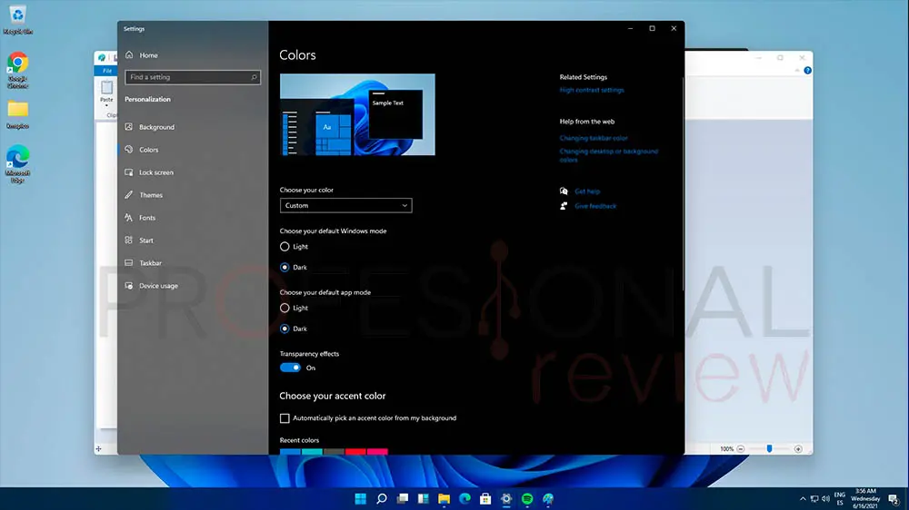Click the volume speaker tray icon
Image resolution: width=909 pixels, height=510 pixels.
tap(825, 499)
